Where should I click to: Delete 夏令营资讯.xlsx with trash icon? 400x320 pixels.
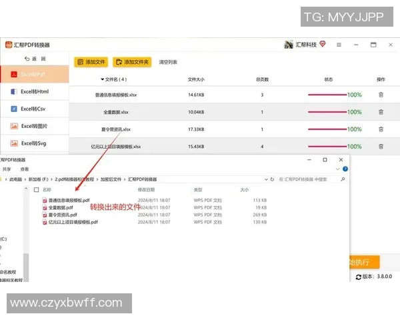point(381,129)
